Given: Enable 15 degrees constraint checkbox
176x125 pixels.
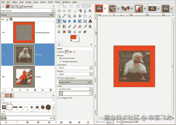Looking at the screenshot, I should [x=58, y=98].
